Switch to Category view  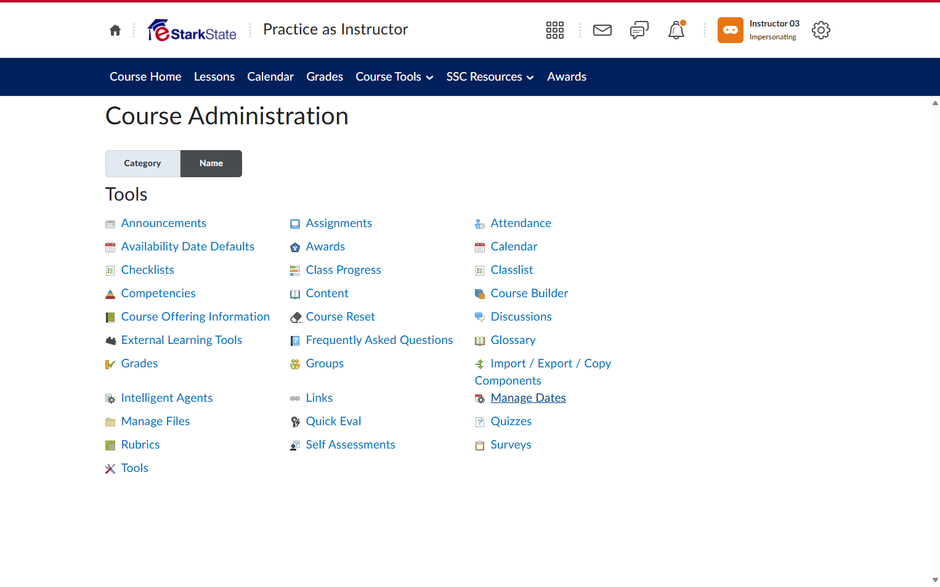pyautogui.click(x=143, y=164)
